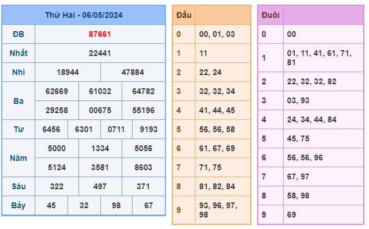Viewport: 369px width, 229px height.
Task: Select the date header Thứ Hai - 06/05/2024
Action: tap(84, 15)
